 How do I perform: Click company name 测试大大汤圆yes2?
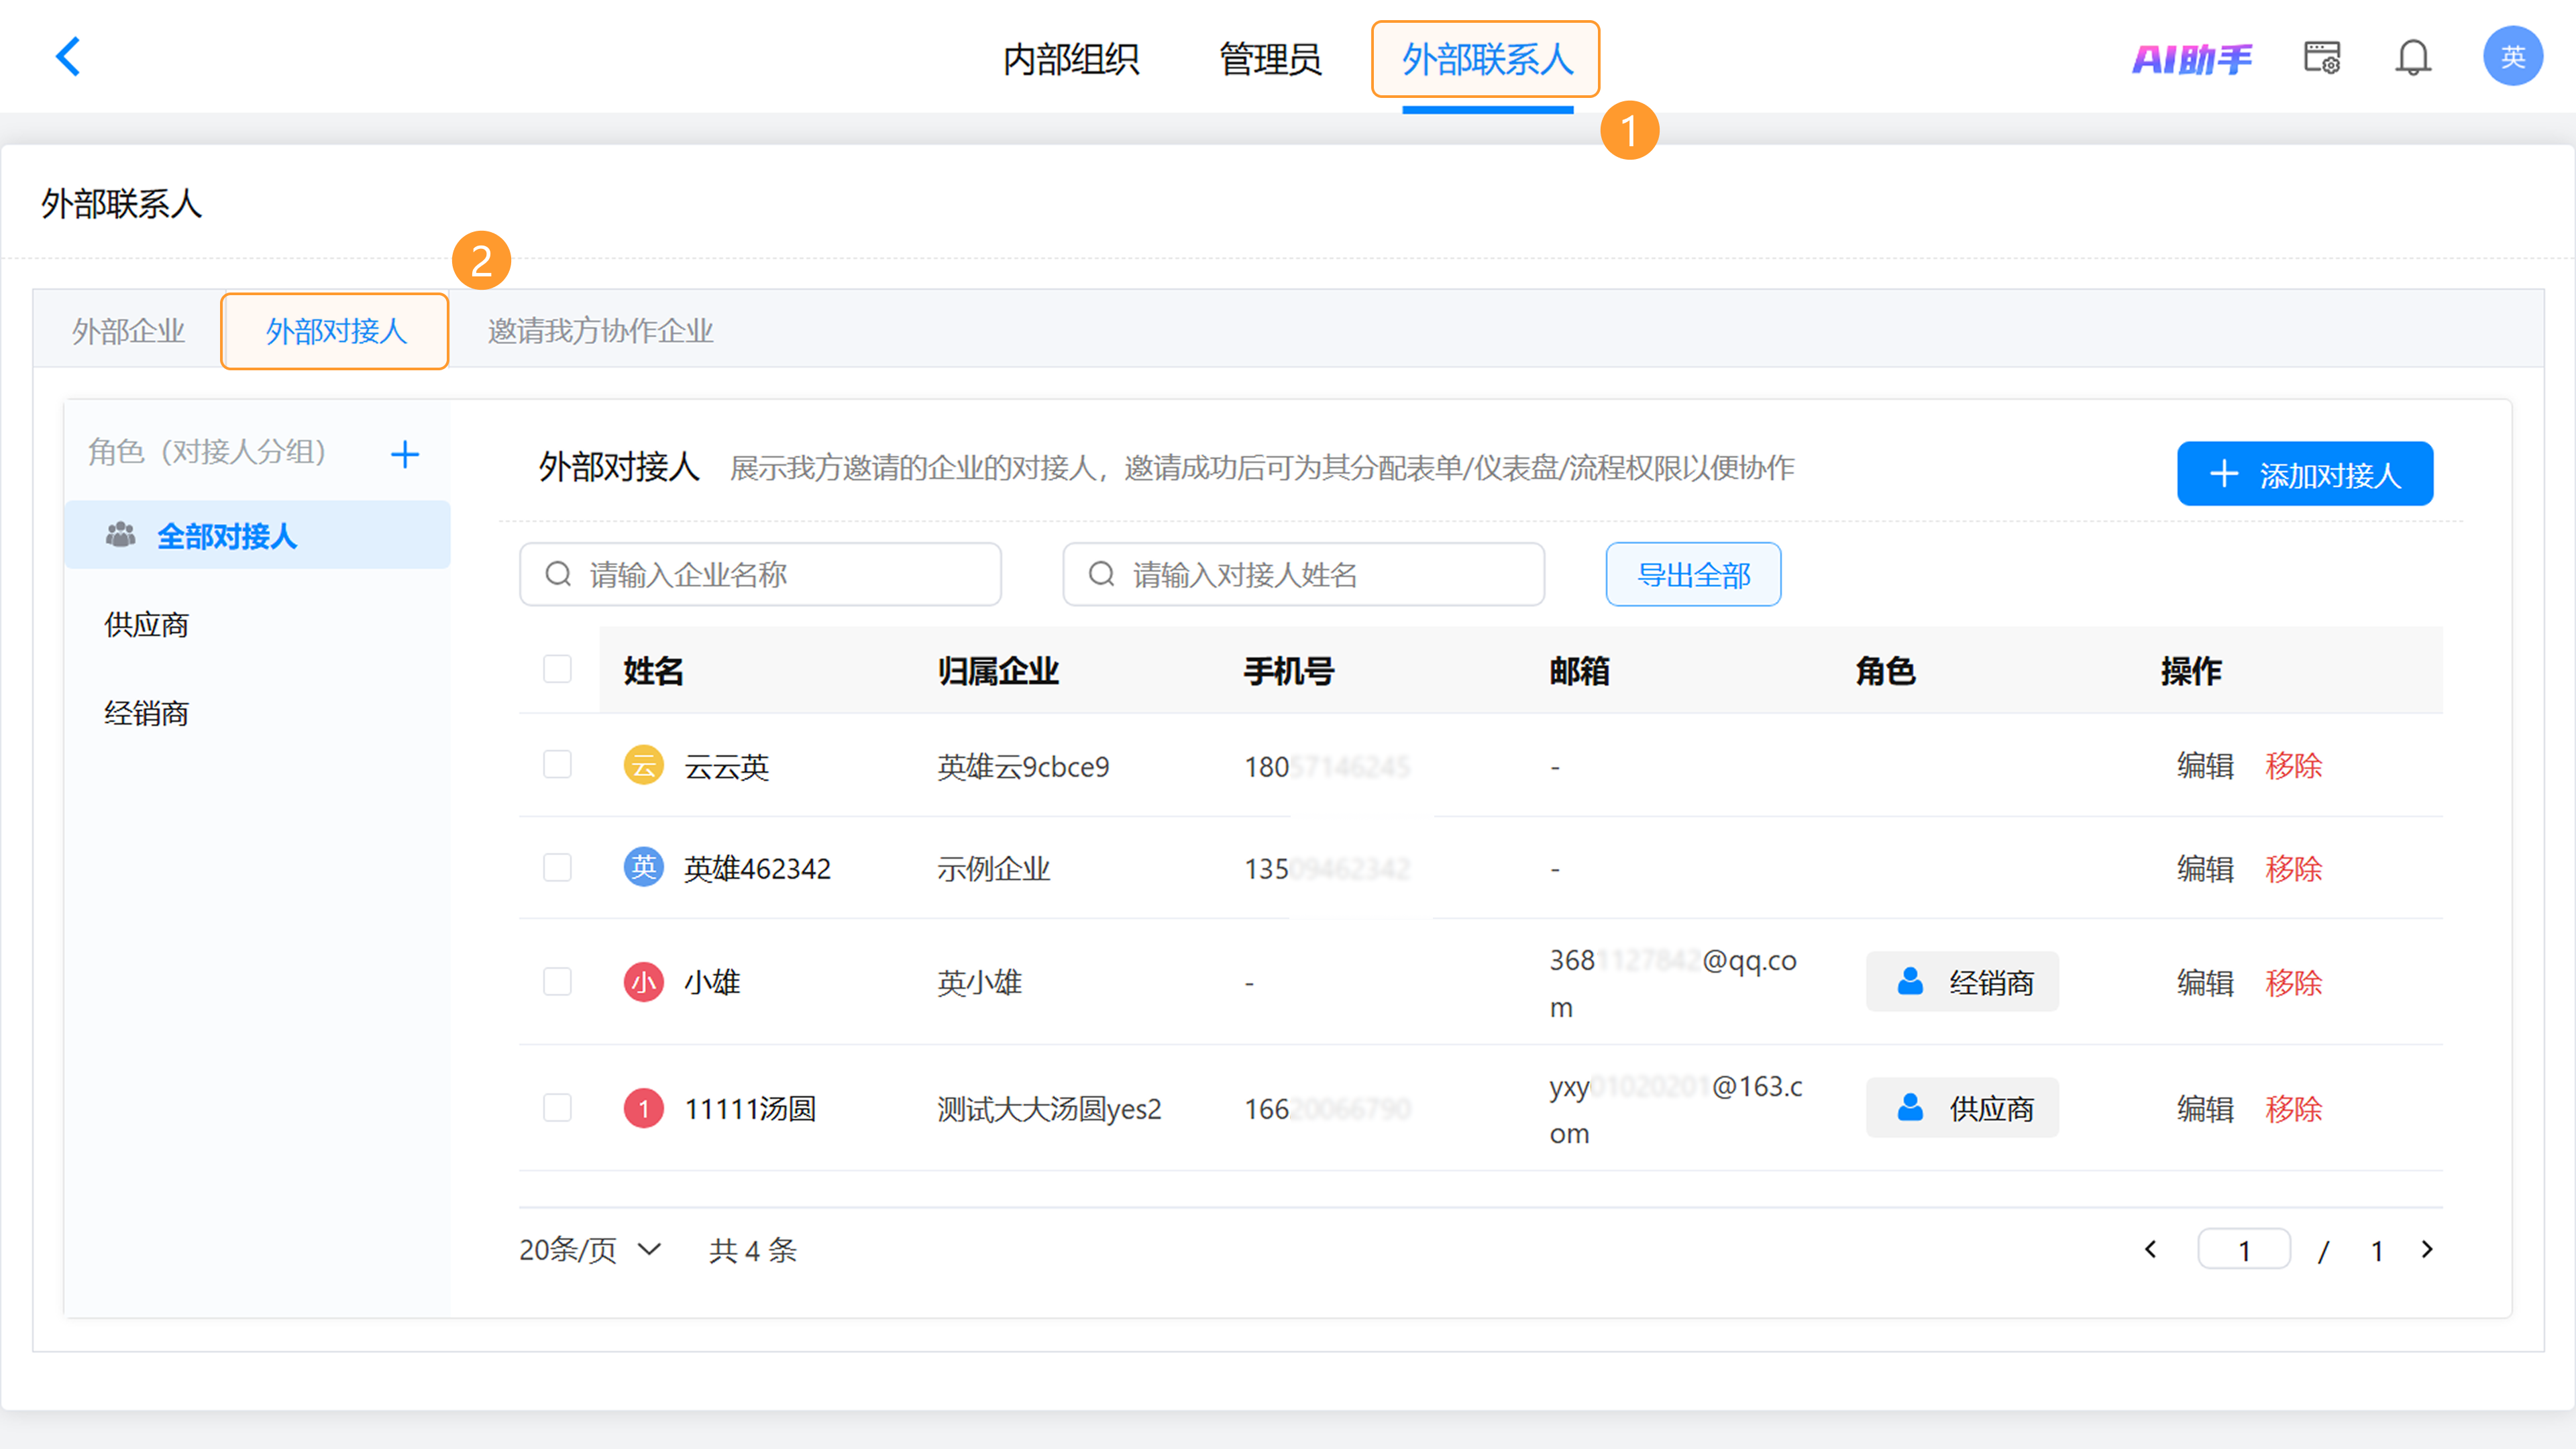pos(1049,1108)
